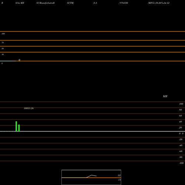The image size is (185, 185).
Task: Select the 60 label on MR scale
Action: pos(181,116)
